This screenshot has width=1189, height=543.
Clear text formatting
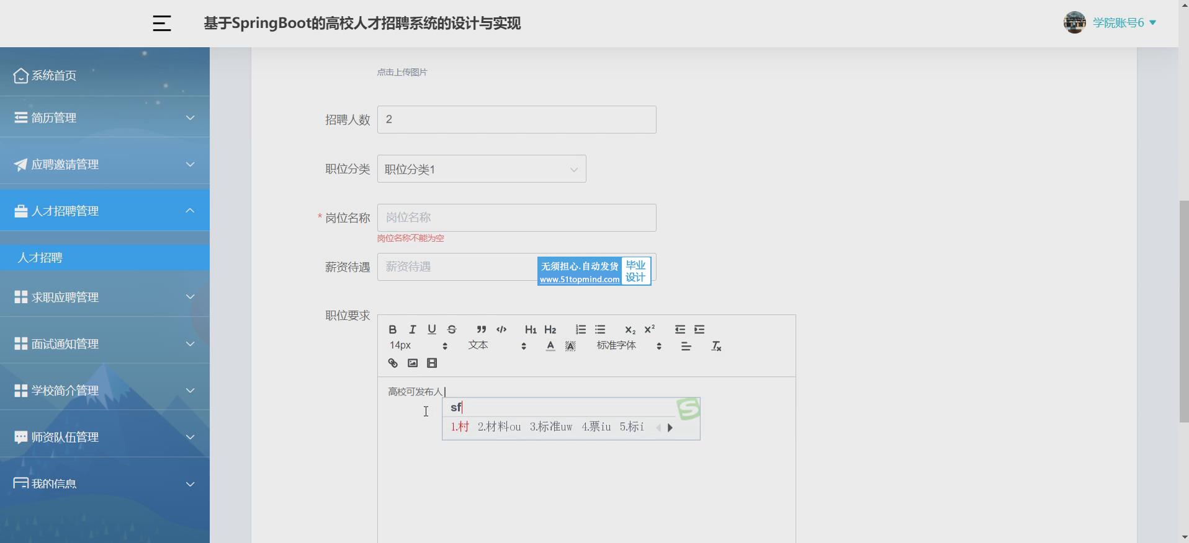(x=716, y=346)
